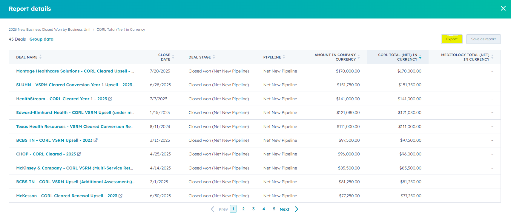Sort by CORL Total (Net) in Currency
The height and width of the screenshot is (222, 511).
420,57
